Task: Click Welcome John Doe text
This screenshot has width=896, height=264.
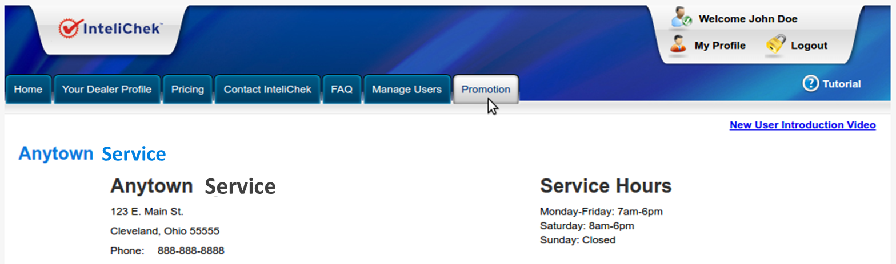Action: pyautogui.click(x=748, y=19)
